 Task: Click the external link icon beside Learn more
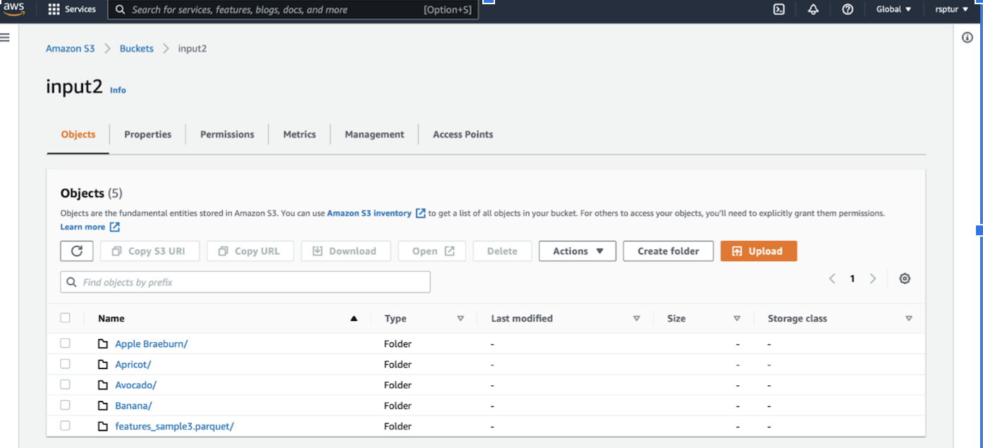click(115, 227)
